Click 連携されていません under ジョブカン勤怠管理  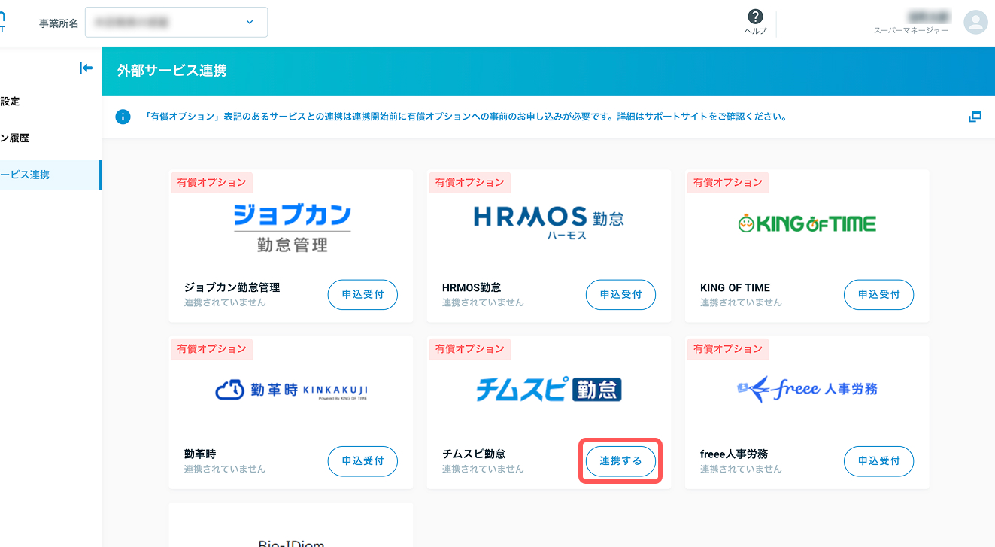tap(225, 302)
